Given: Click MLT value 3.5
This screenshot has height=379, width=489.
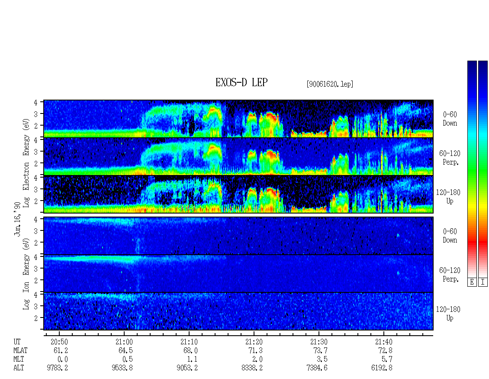Looking at the screenshot, I should (322, 360).
